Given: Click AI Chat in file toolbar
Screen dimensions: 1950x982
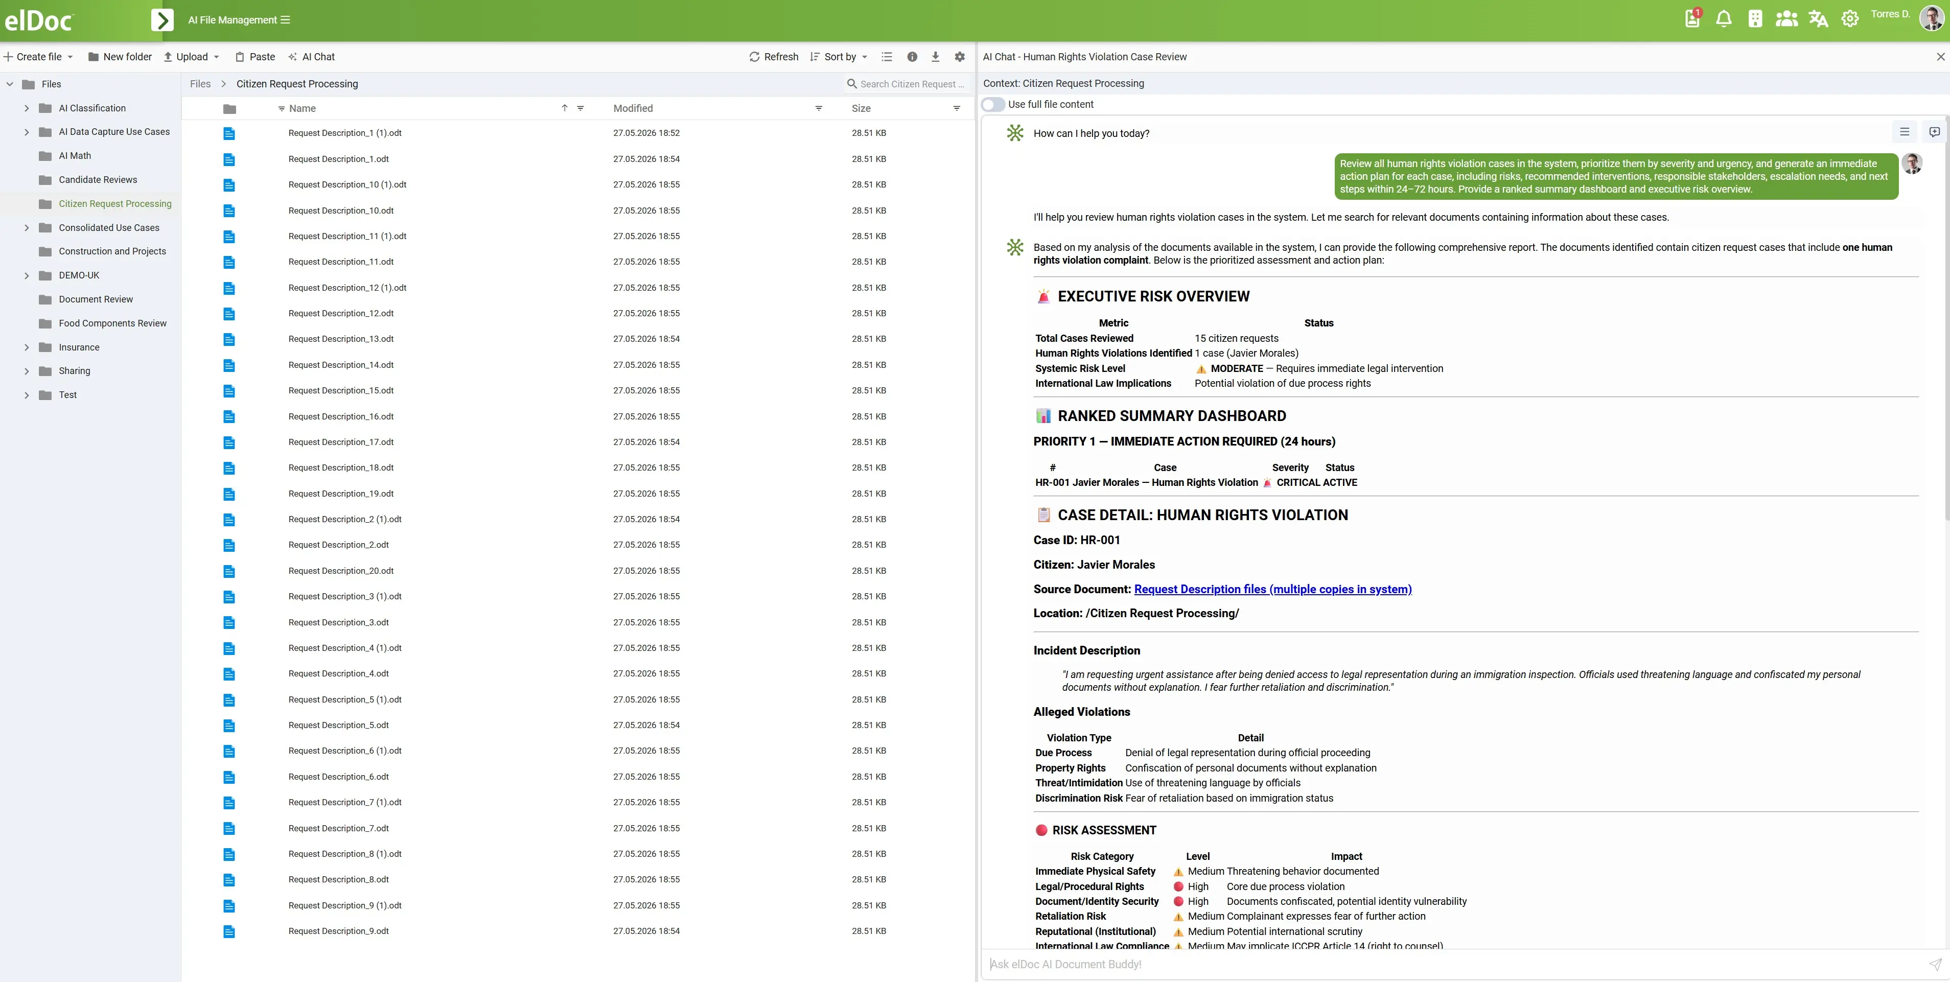Looking at the screenshot, I should (311, 57).
